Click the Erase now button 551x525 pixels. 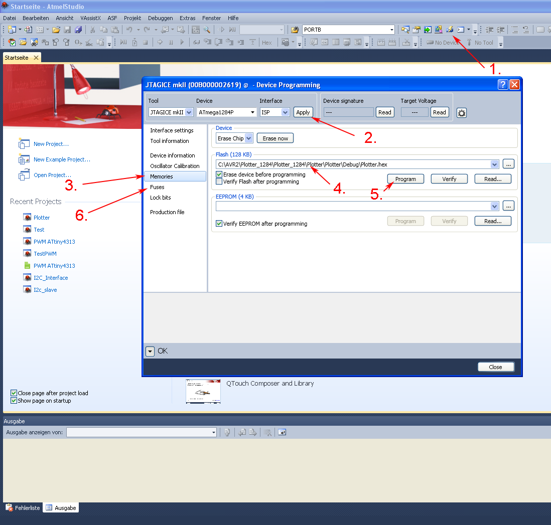click(x=275, y=138)
